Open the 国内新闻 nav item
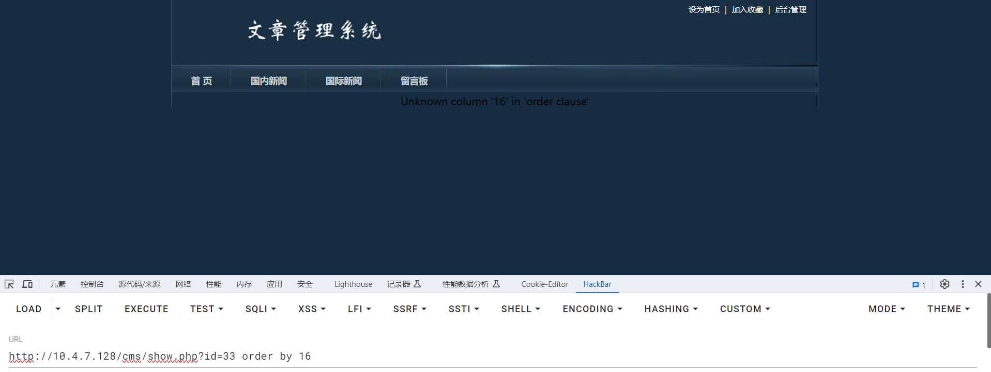This screenshot has height=372, width=991. 268,81
